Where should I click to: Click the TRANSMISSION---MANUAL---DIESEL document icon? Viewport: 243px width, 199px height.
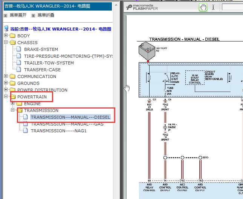tap(26, 117)
